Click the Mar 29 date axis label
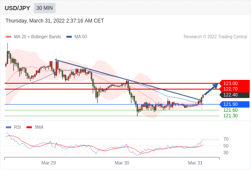251x170 pixels. coord(48,163)
